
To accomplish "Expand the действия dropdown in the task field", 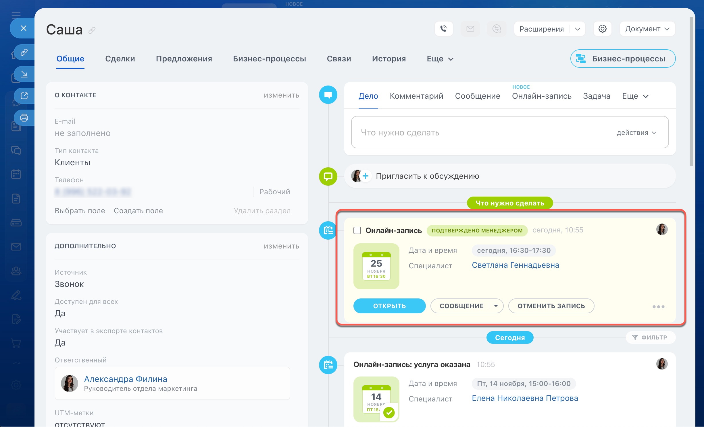I will point(636,133).
